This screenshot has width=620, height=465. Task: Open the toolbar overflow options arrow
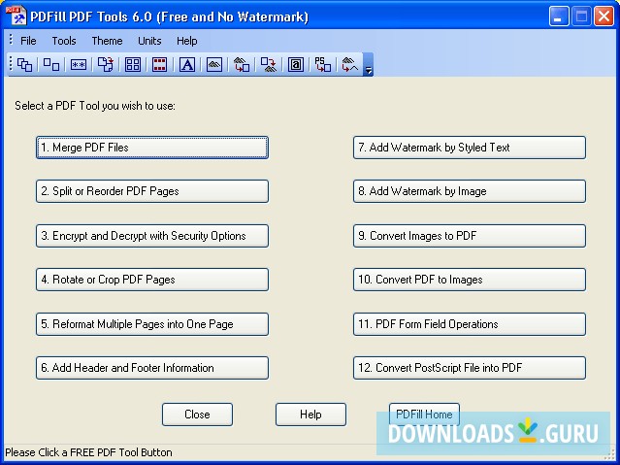368,64
